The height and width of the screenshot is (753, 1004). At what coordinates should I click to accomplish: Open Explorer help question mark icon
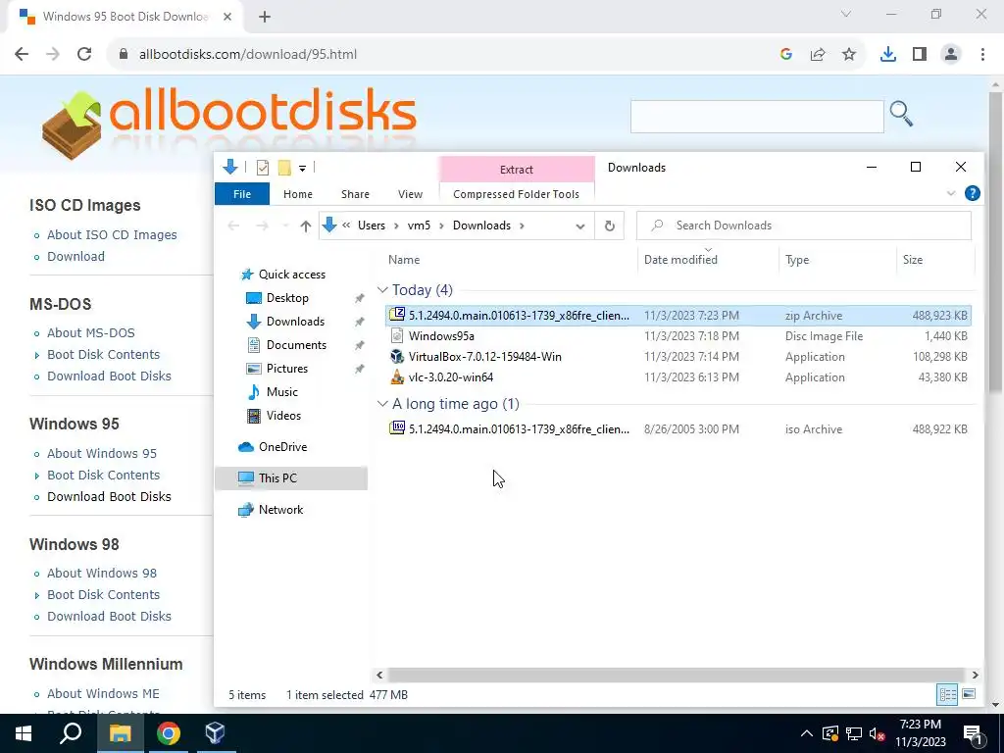[x=972, y=193]
